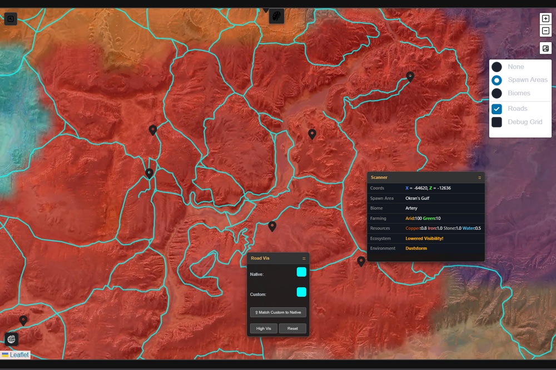Select the Biomes overlay option

click(x=497, y=93)
